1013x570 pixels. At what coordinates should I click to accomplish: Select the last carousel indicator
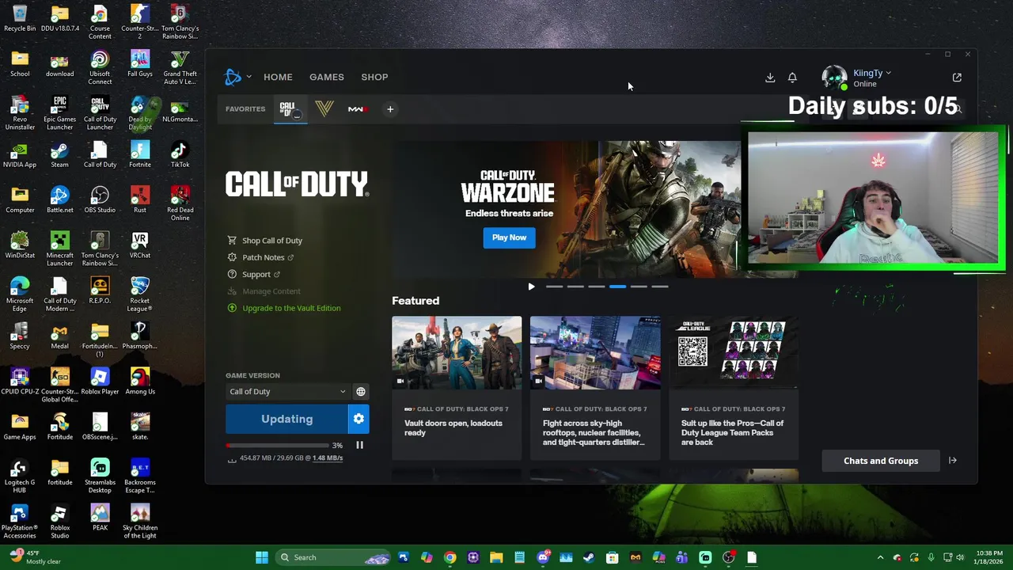(660, 287)
